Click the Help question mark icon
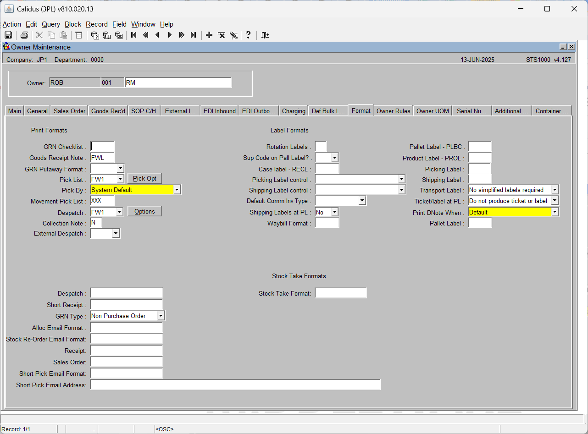This screenshot has width=588, height=434. [248, 35]
